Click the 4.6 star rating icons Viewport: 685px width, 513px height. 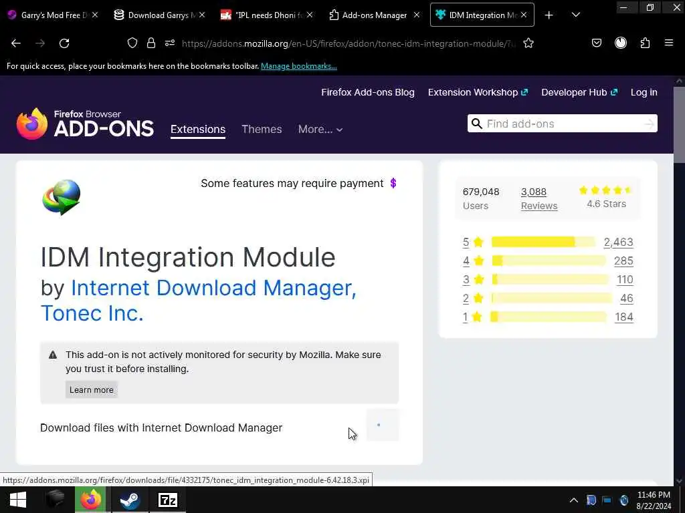pos(606,190)
